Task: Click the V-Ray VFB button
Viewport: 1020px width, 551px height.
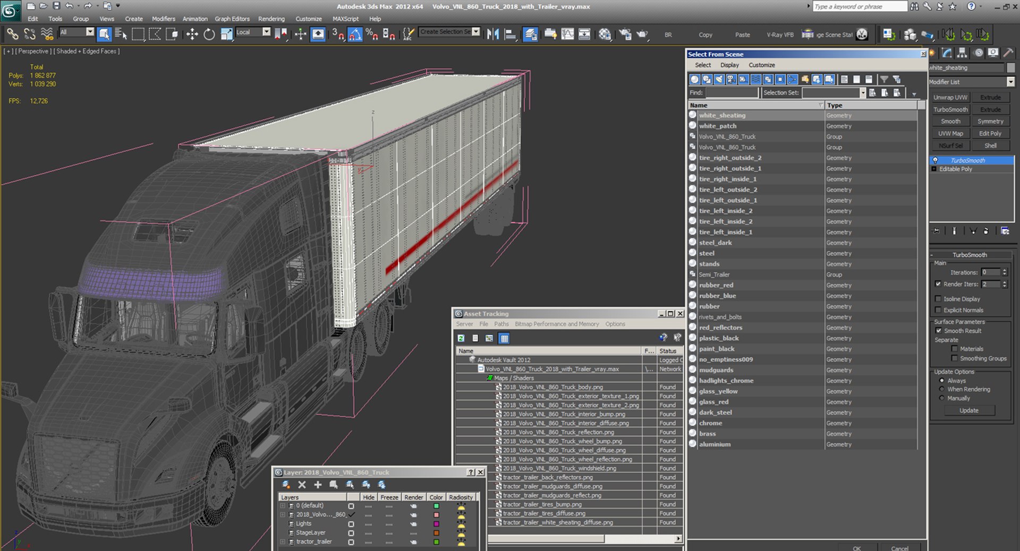Action: (780, 35)
